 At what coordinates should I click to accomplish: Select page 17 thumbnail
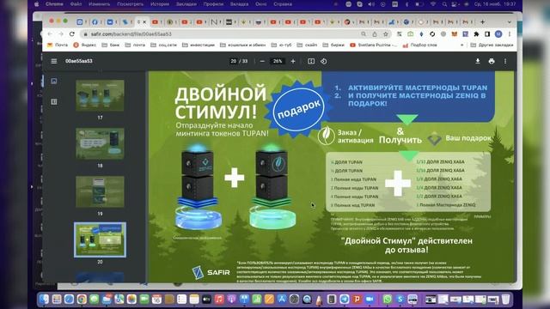click(100, 95)
